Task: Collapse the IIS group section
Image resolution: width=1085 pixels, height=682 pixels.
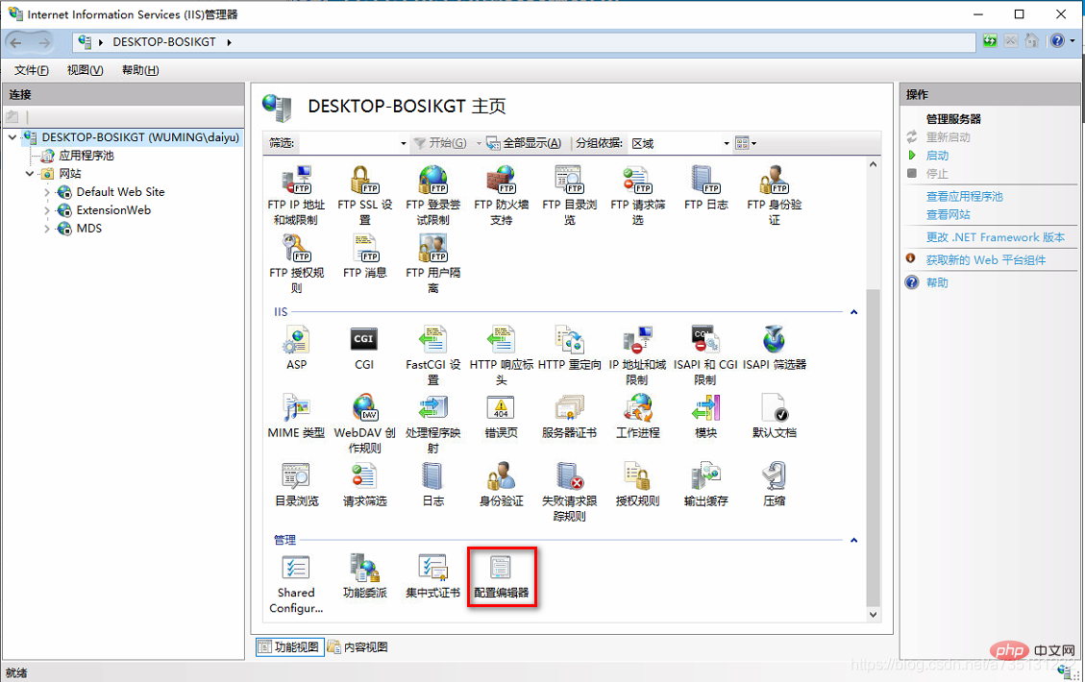Action: click(854, 312)
